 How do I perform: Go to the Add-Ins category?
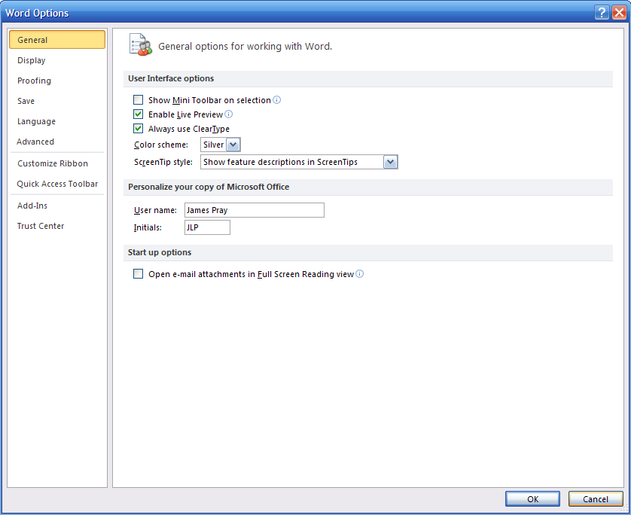(x=57, y=206)
